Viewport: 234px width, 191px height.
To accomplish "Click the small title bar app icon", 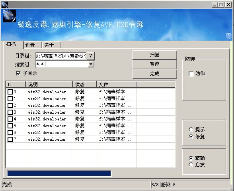I will [5, 5].
